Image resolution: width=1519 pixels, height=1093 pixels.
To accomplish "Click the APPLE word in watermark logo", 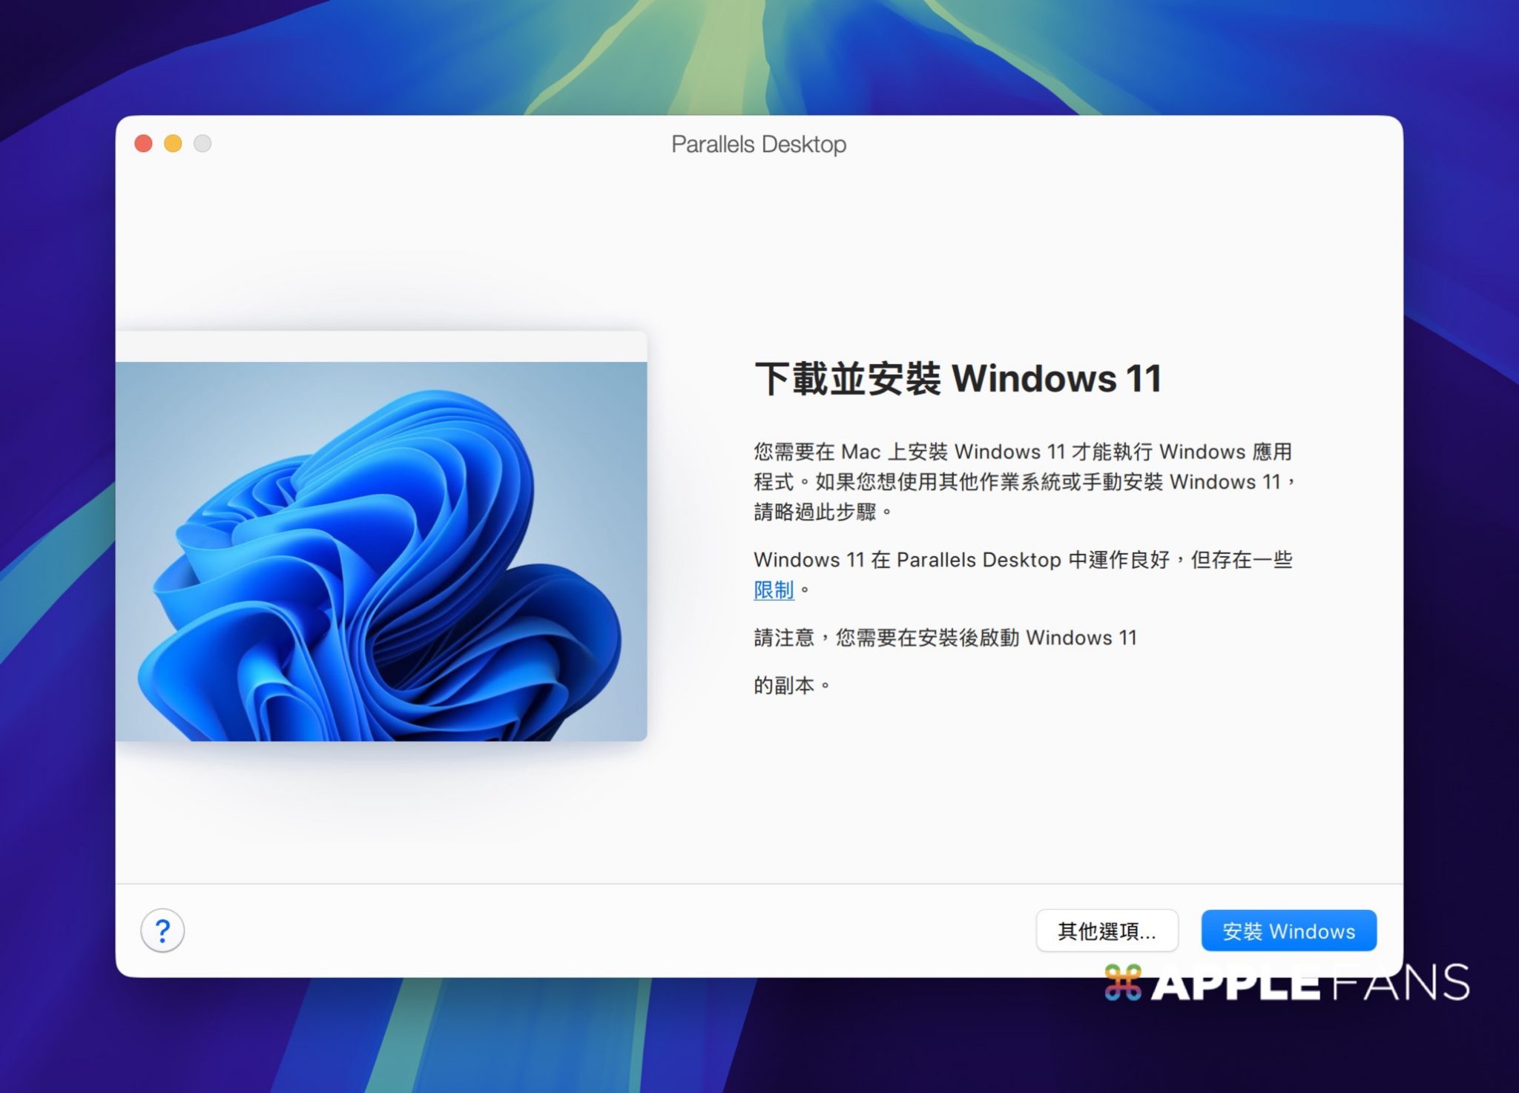I will (1237, 985).
